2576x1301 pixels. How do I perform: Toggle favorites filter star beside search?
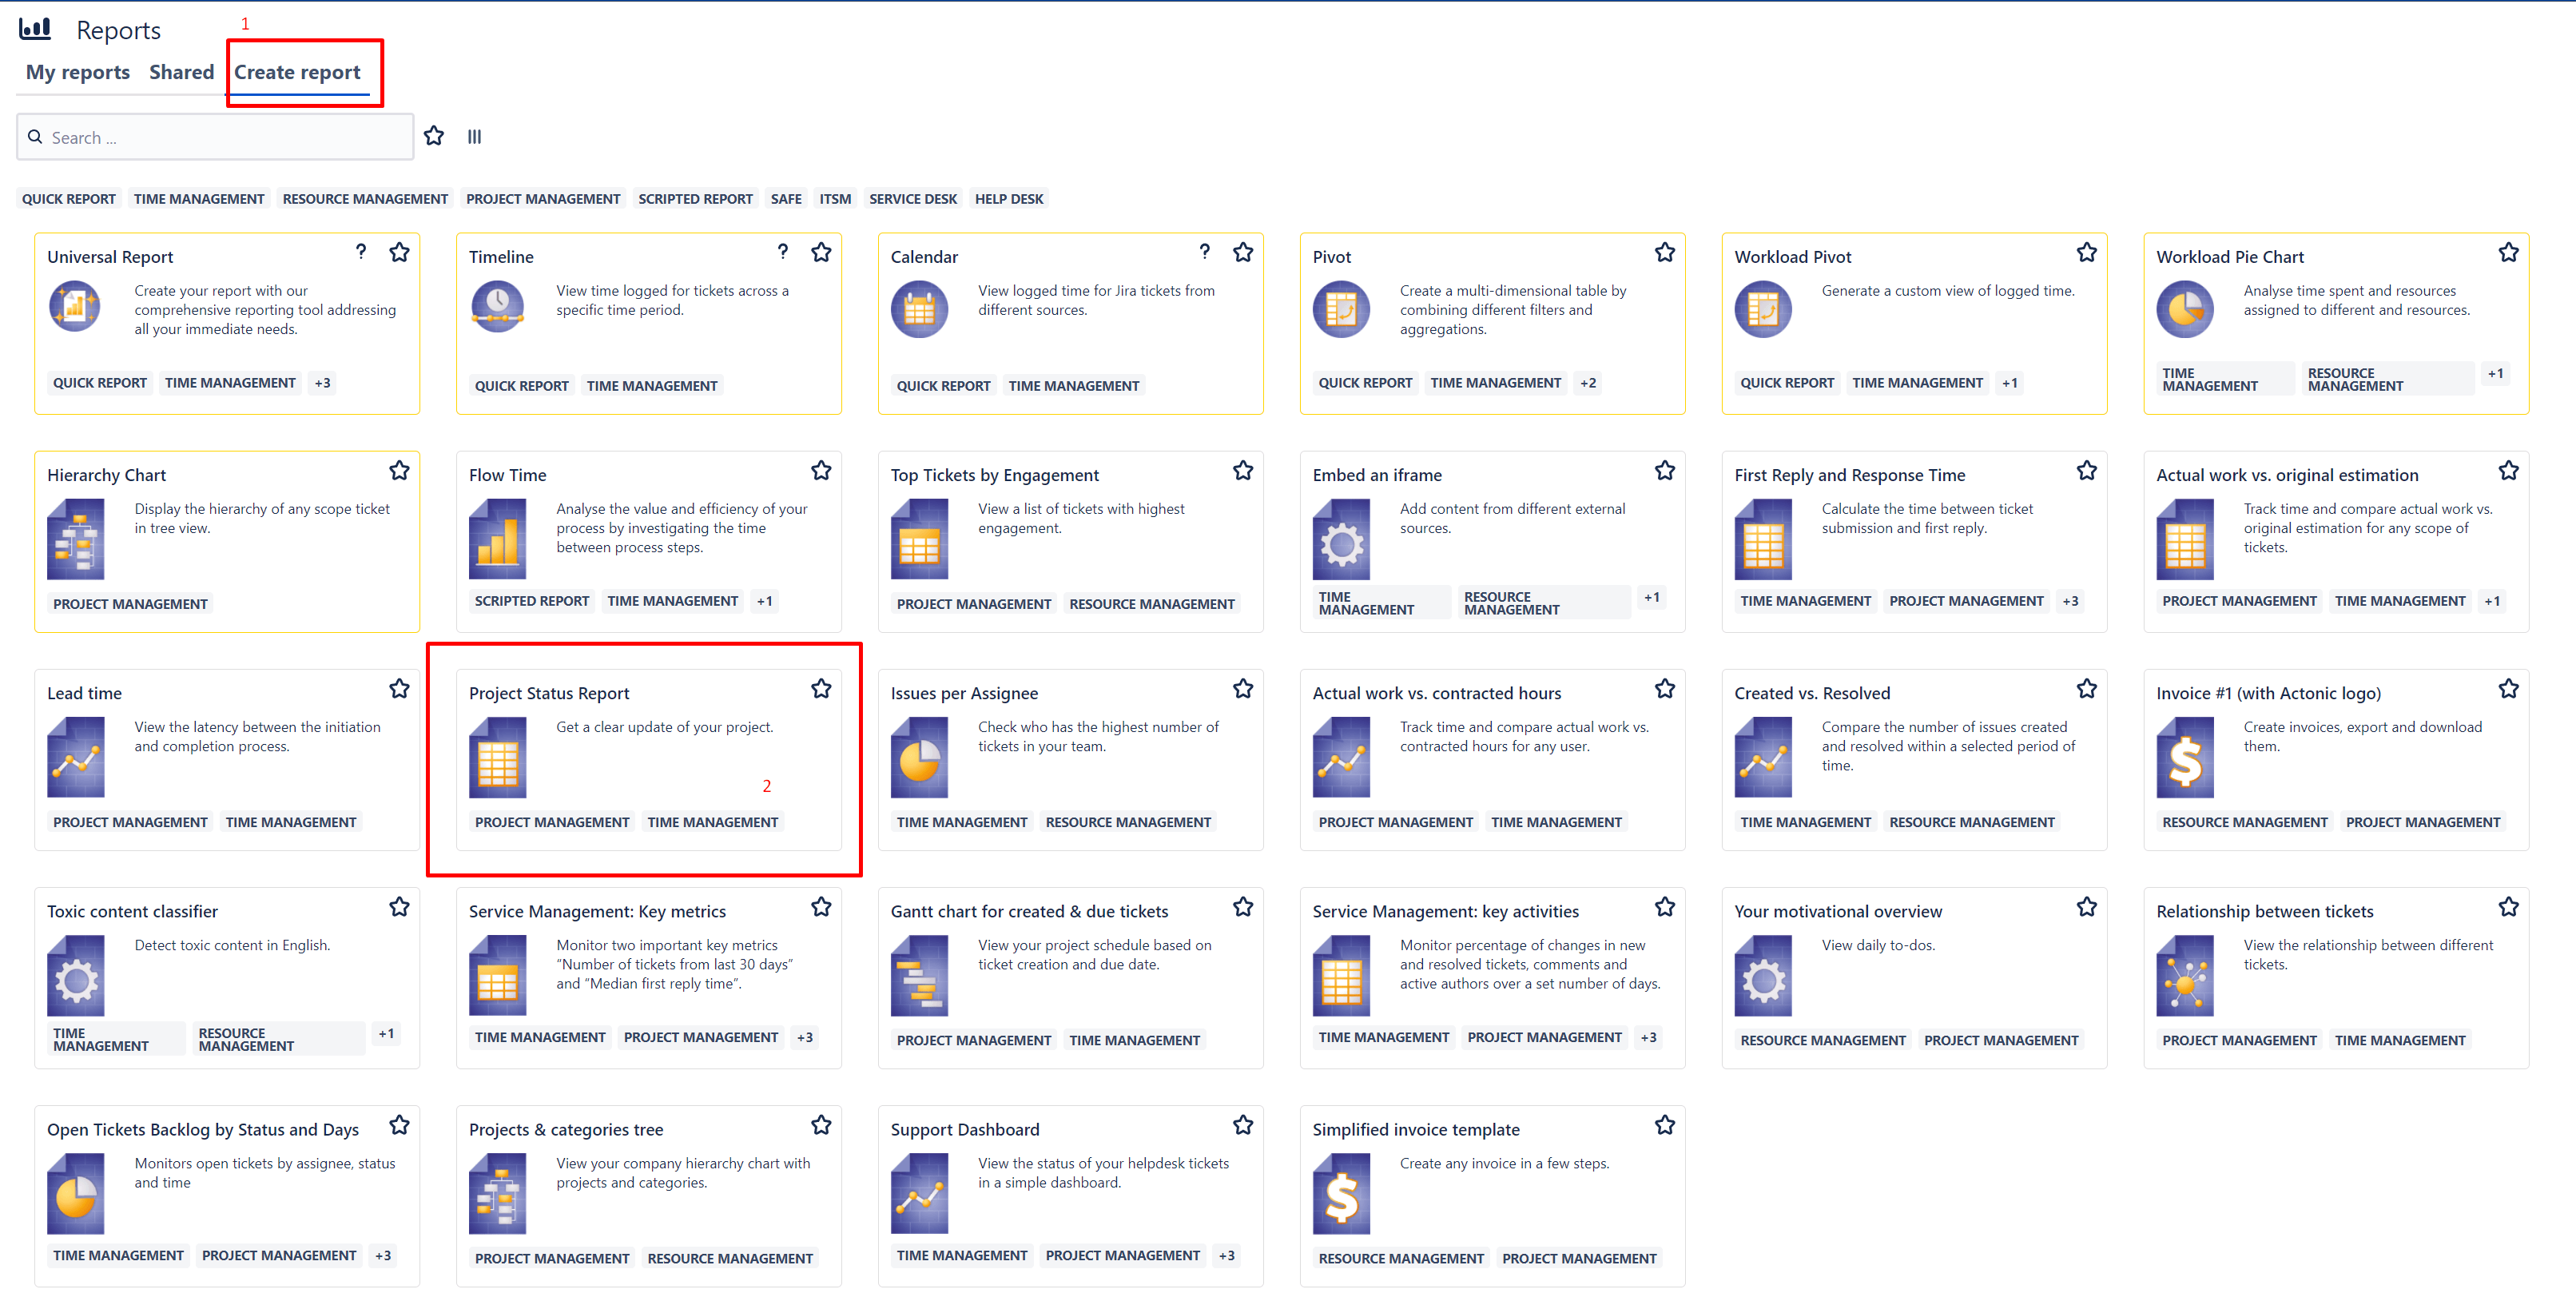(434, 136)
